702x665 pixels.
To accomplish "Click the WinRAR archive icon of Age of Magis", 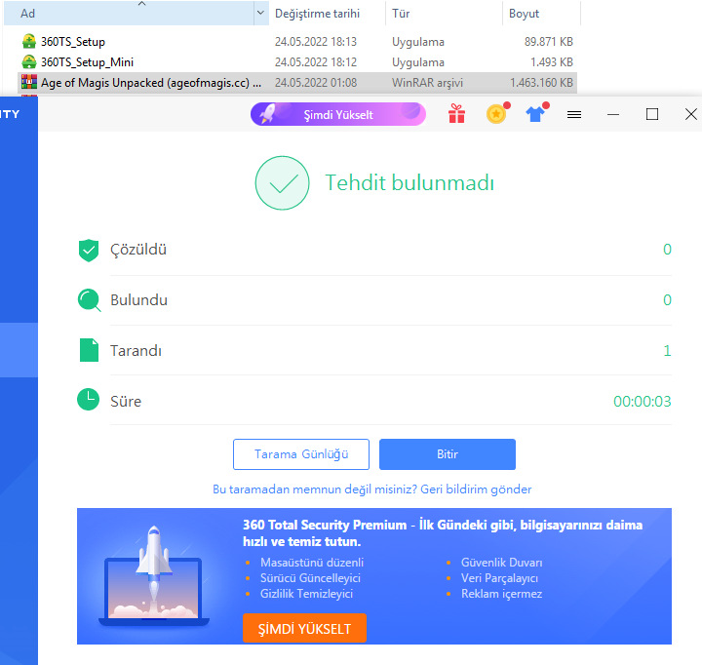I will coord(28,82).
